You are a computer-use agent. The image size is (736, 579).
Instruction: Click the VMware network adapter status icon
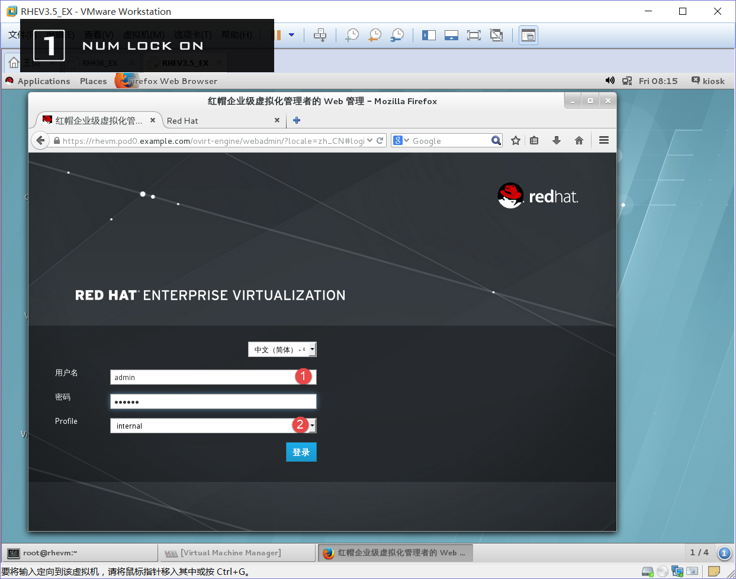(x=677, y=572)
